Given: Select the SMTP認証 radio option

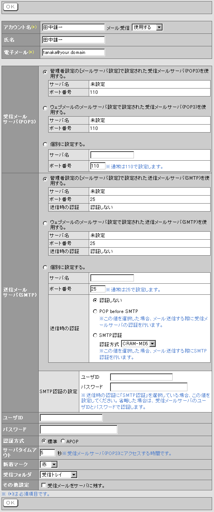Looking at the screenshot, I should coord(95,335).
